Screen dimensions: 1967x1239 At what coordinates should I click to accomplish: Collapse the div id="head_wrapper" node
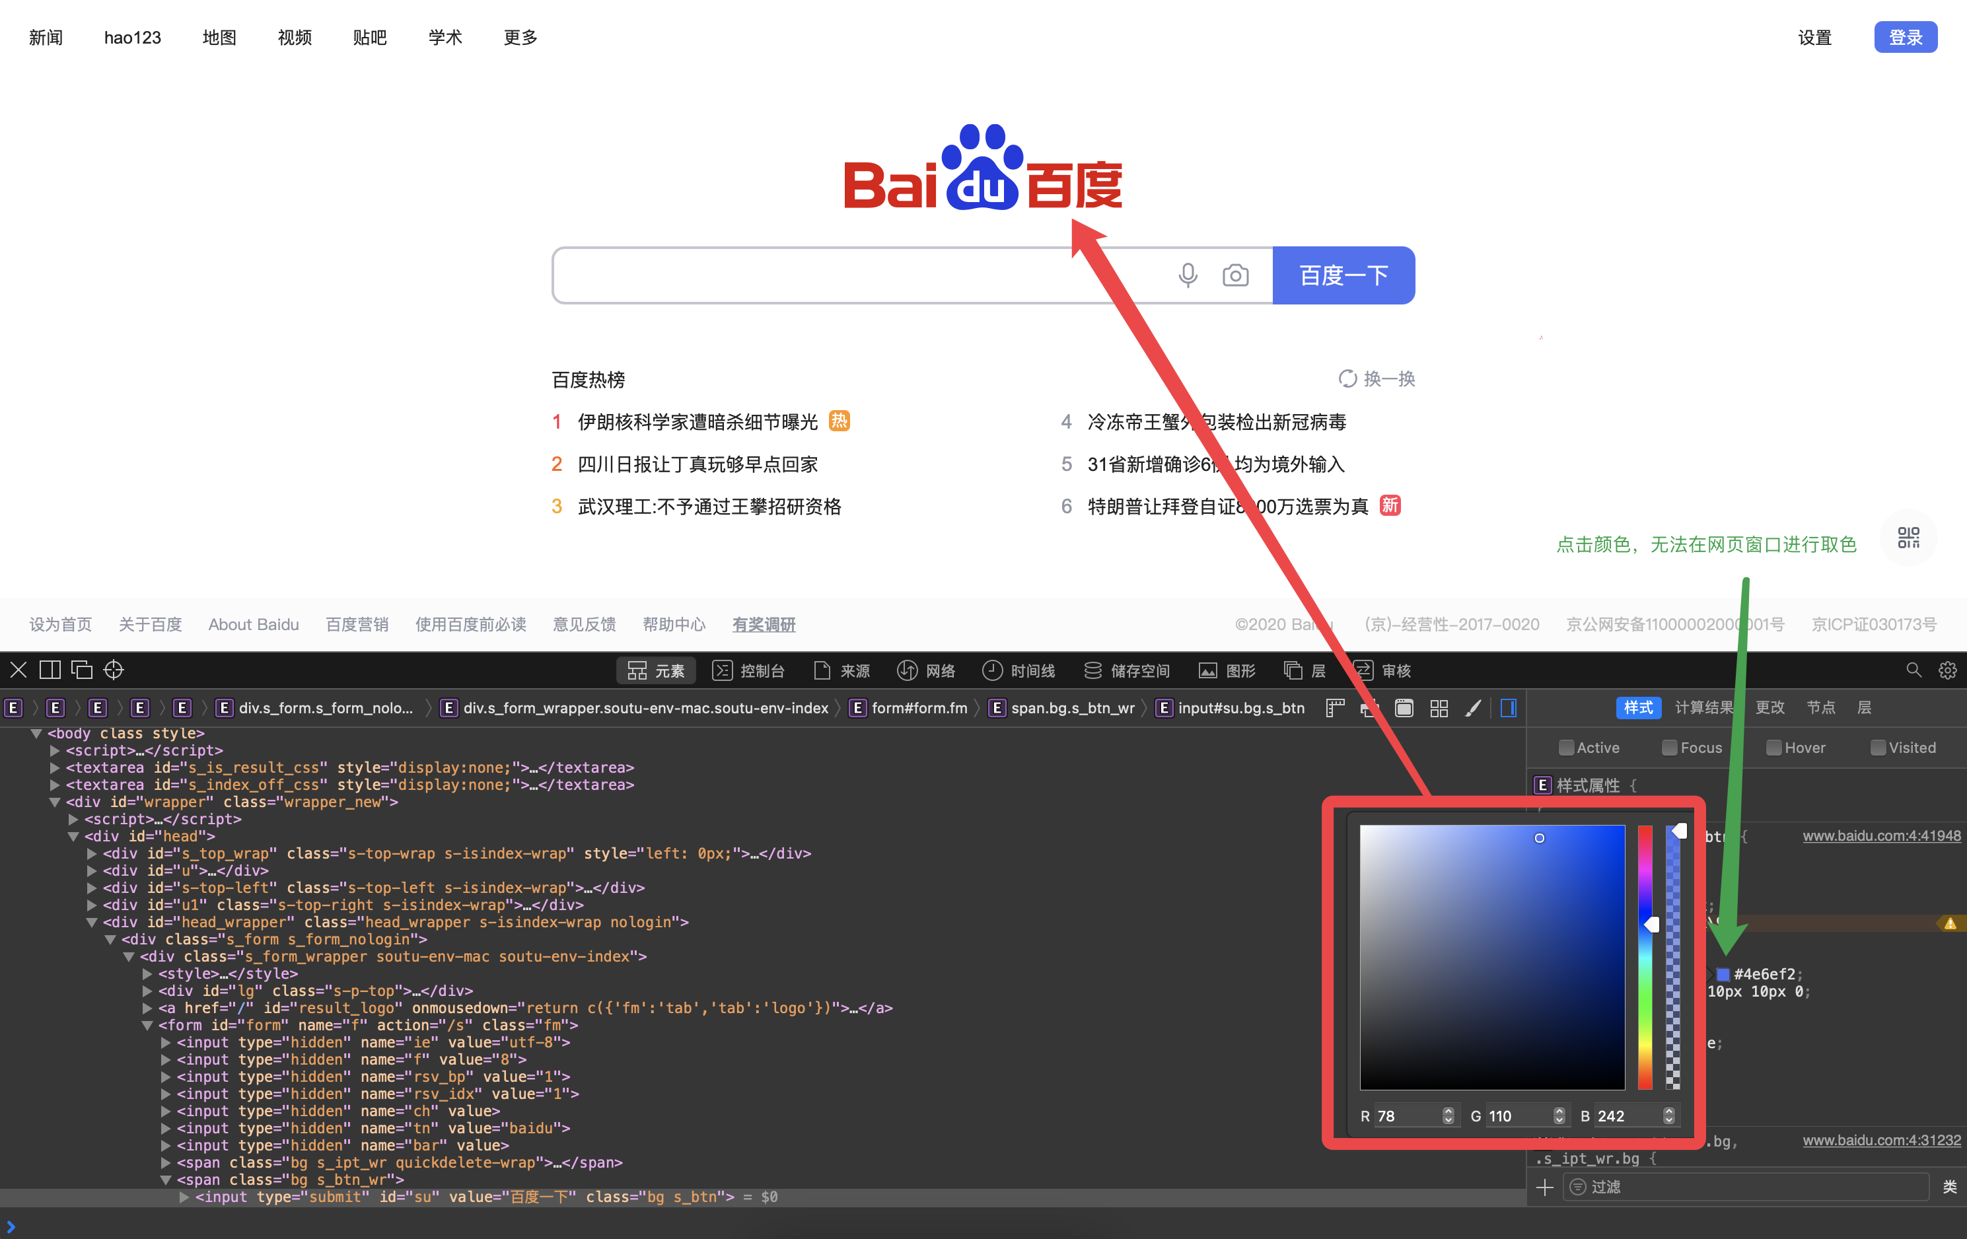[x=92, y=922]
